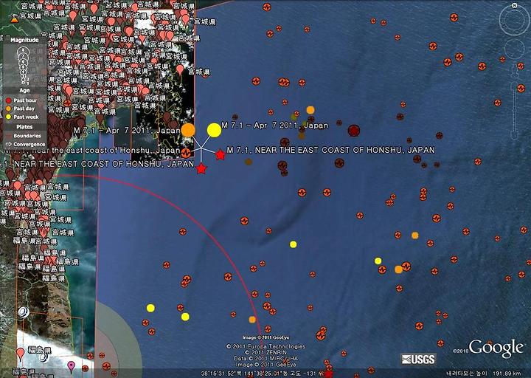Viewport: 531px width, 378px height.
Task: Click the orange past-day circle north of the epicenter cluster
Action: (310, 110)
